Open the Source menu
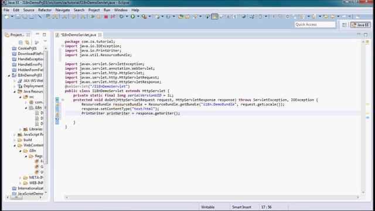 coord(29,10)
